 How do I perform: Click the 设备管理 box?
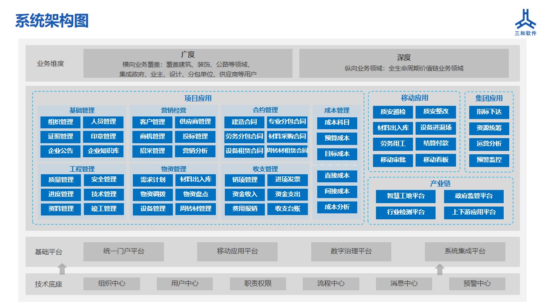pyautogui.click(x=153, y=209)
